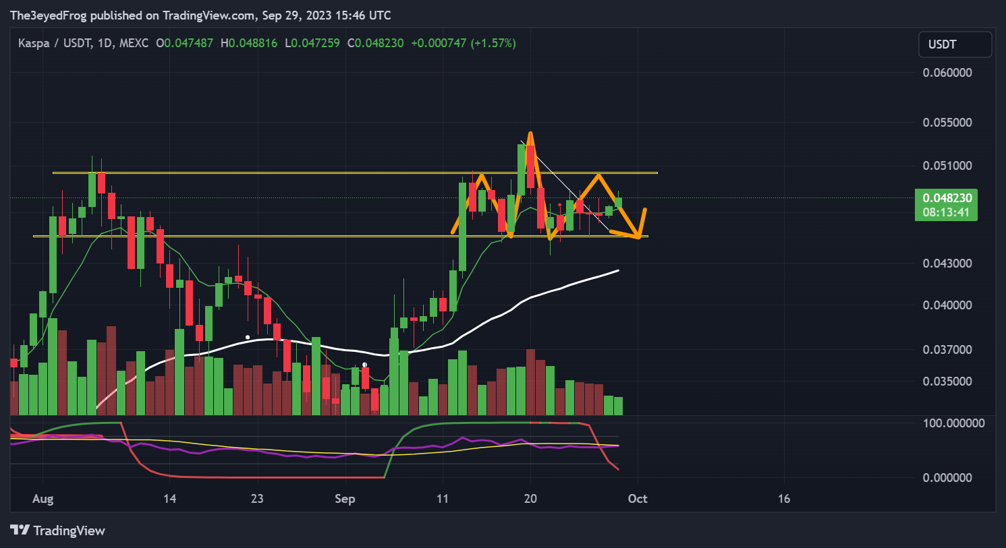The width and height of the screenshot is (1006, 548).
Task: Click the candle countdown timer 08:13:41
Action: (x=946, y=212)
